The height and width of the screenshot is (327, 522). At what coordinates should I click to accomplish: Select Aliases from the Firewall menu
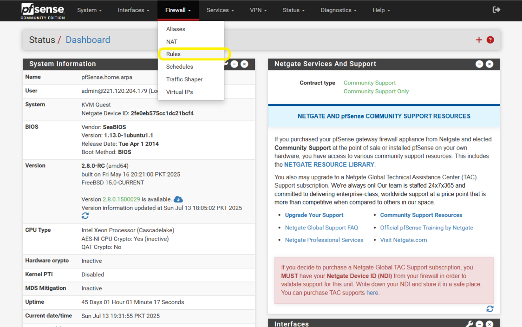pos(176,29)
